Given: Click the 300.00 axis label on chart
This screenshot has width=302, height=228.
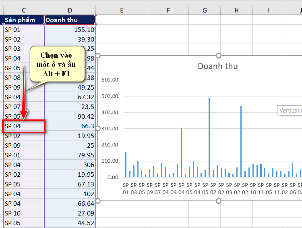Looking at the screenshot, I should [110, 129].
